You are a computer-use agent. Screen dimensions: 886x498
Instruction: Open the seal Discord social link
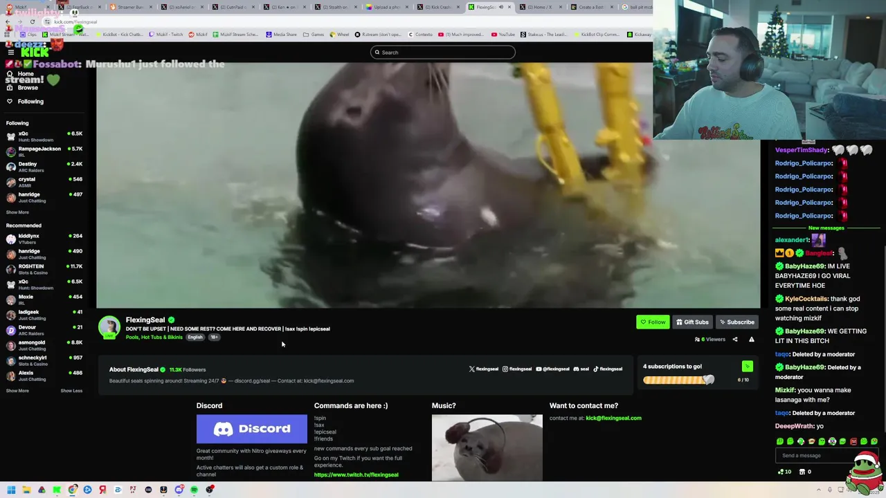(x=581, y=369)
